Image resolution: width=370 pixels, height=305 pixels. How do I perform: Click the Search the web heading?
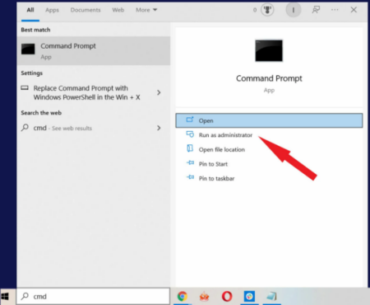41,113
